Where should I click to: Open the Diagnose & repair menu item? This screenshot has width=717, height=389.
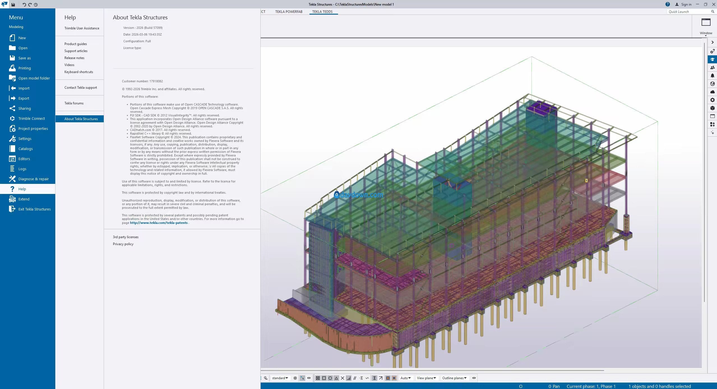(x=33, y=179)
